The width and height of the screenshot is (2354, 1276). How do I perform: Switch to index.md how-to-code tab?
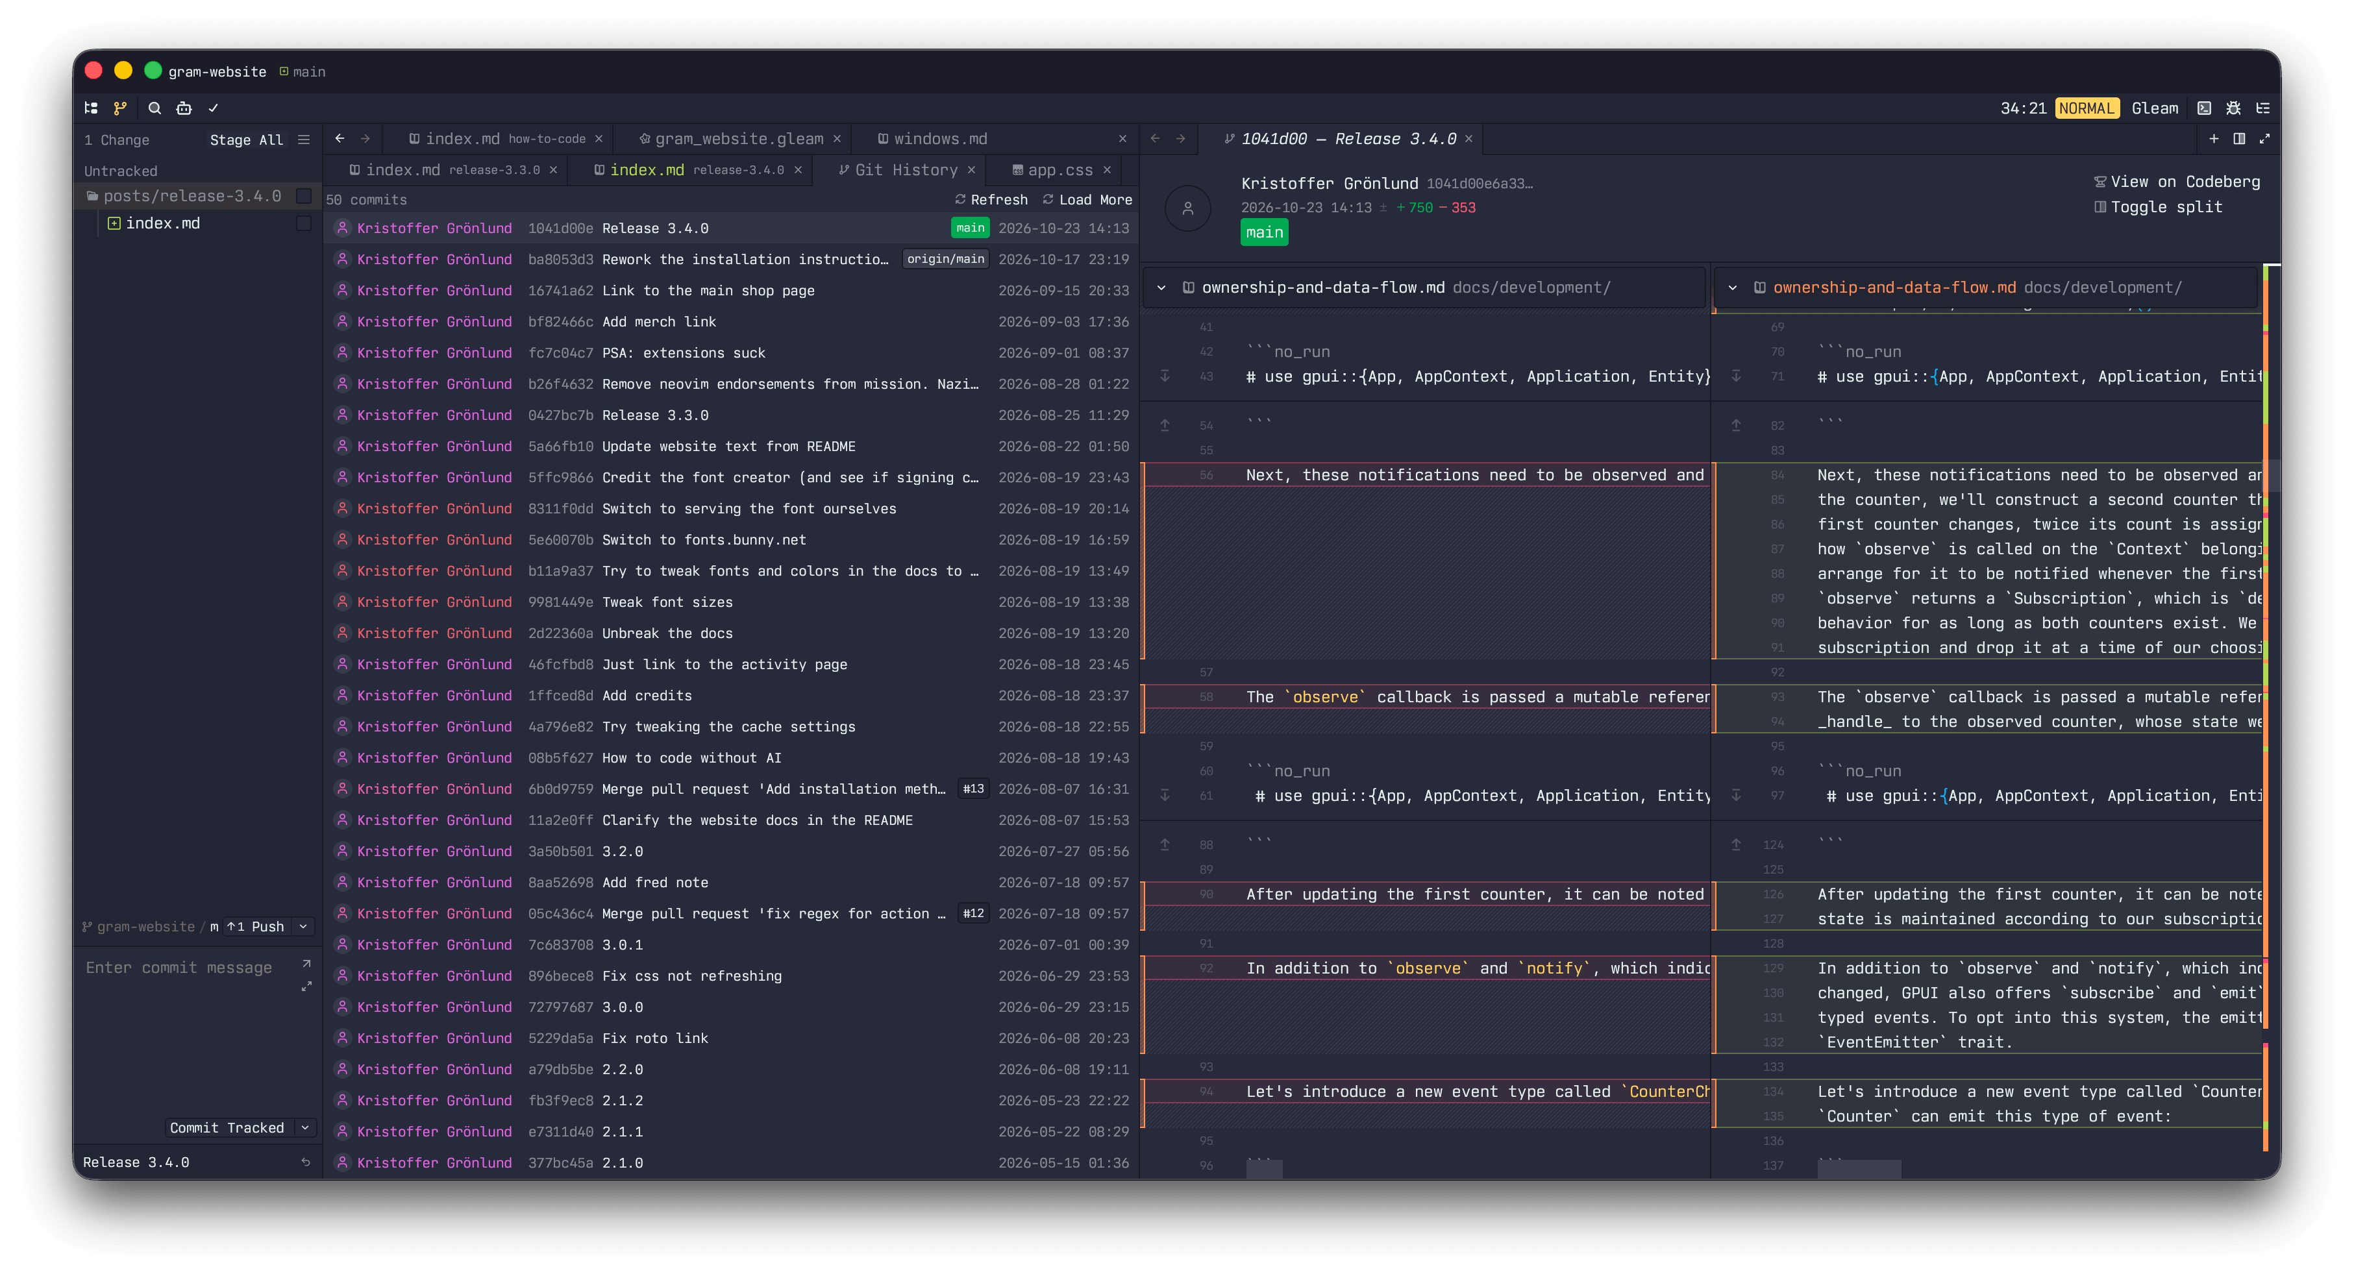point(496,139)
